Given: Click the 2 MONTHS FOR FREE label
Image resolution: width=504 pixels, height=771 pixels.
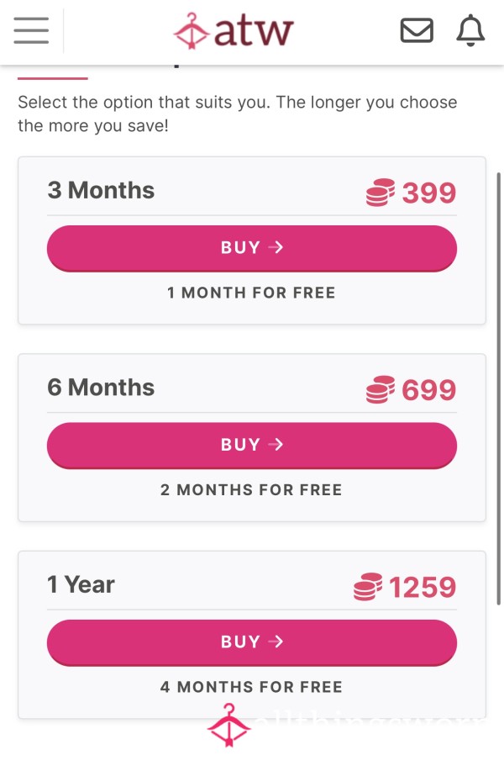Looking at the screenshot, I should click(x=251, y=490).
